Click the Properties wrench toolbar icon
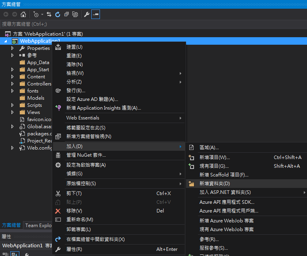 (87, 14)
